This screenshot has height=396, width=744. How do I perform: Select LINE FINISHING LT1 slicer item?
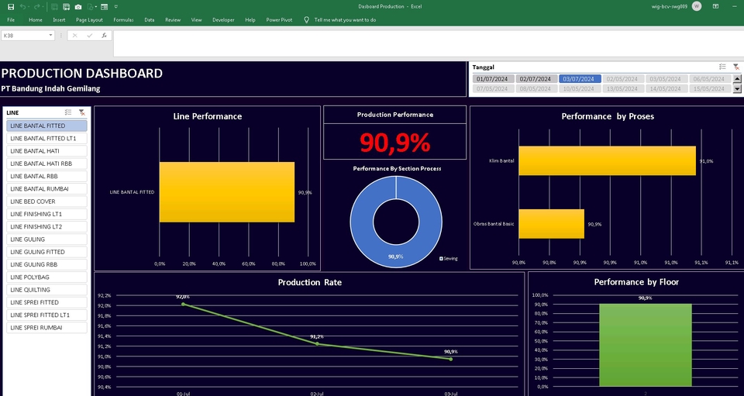point(46,214)
